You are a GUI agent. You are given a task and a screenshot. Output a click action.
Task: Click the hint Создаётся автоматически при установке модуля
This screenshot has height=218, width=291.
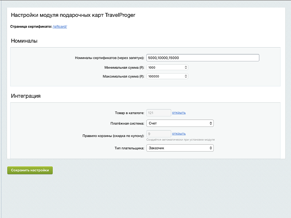point(180,140)
